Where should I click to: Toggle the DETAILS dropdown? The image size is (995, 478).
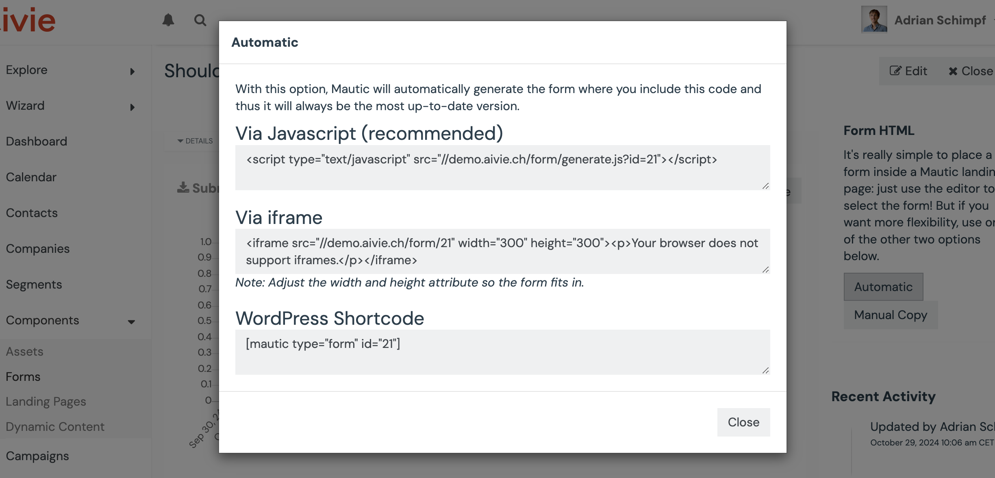[195, 141]
